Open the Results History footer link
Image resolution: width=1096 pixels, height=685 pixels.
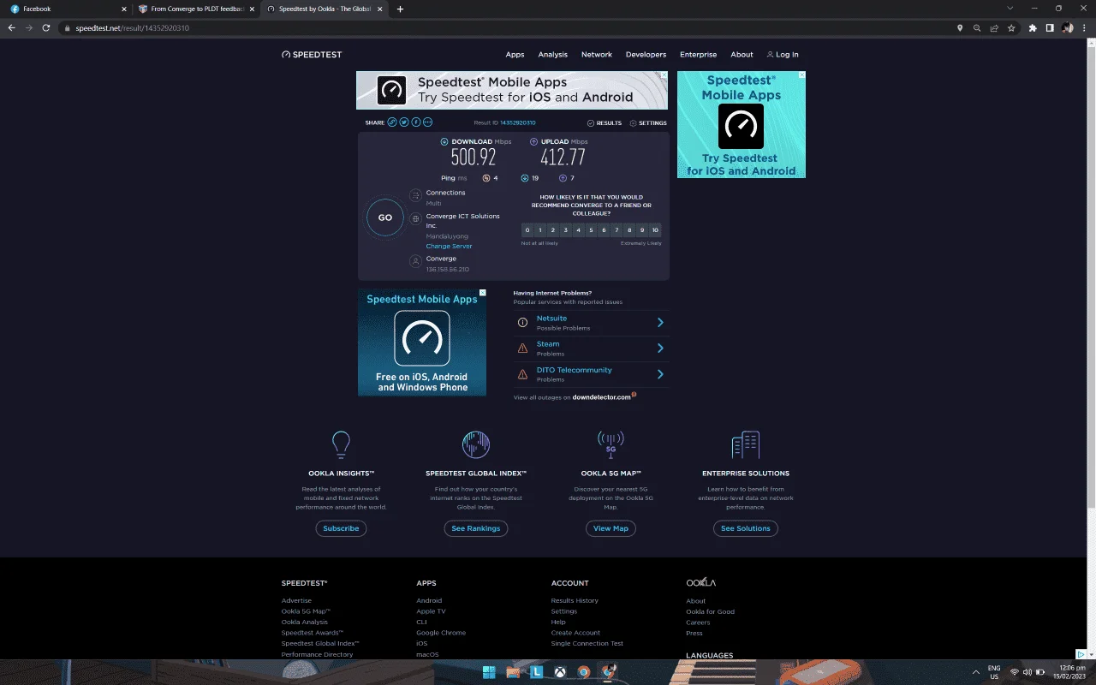pyautogui.click(x=575, y=601)
